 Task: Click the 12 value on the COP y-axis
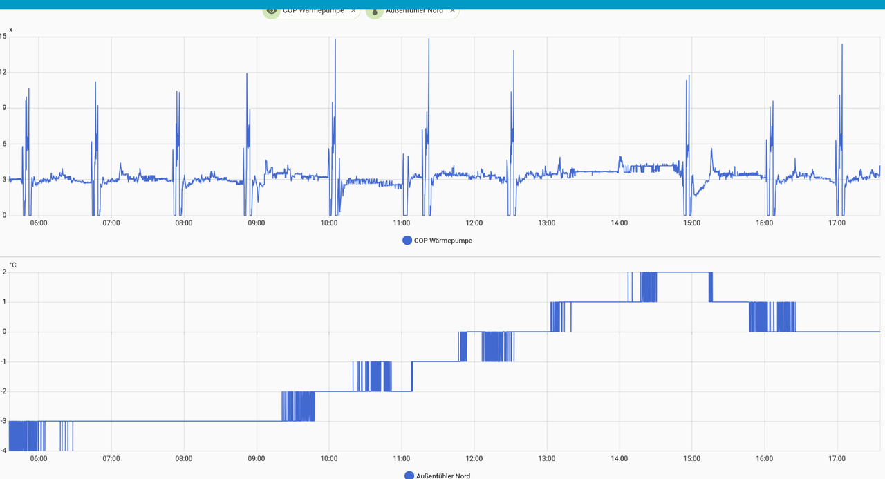[3, 72]
